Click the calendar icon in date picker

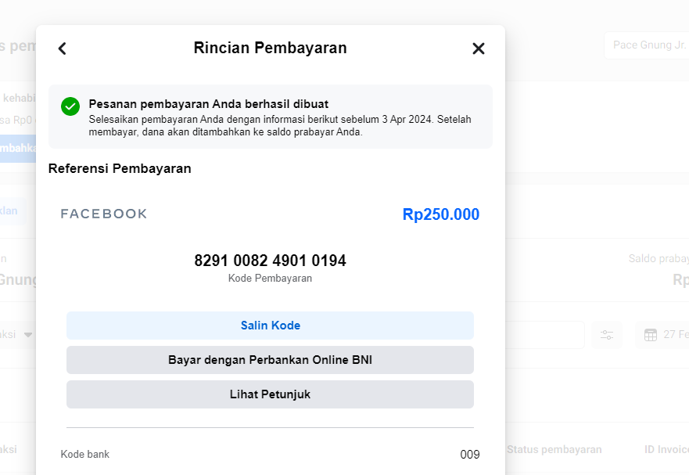651,335
